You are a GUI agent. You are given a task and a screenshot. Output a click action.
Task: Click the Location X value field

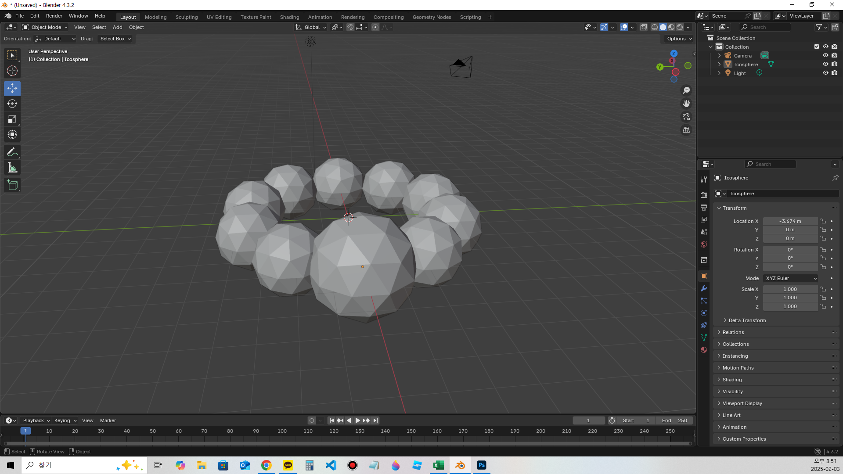(790, 221)
